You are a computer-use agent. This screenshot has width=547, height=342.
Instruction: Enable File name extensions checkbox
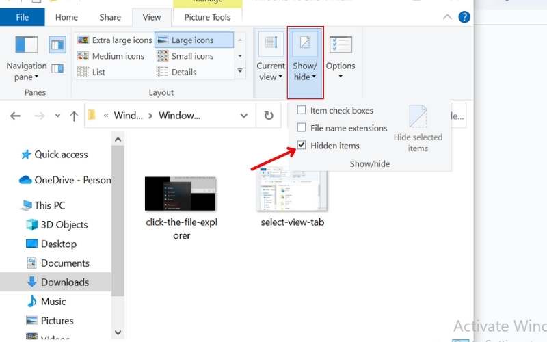pyautogui.click(x=302, y=128)
